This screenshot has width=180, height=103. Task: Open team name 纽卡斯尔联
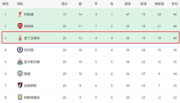32,62
